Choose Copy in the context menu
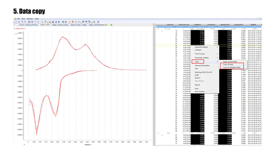Image resolution: width=274 pixels, height=154 pixels. pyautogui.click(x=197, y=62)
